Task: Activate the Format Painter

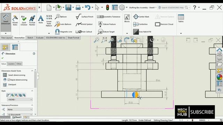Action: coord(32,20)
